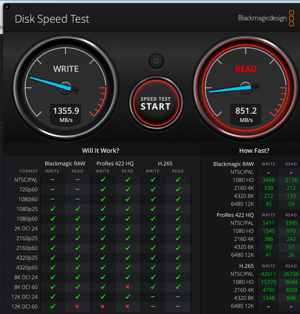Click the Disk Speed Test title text

52,19
